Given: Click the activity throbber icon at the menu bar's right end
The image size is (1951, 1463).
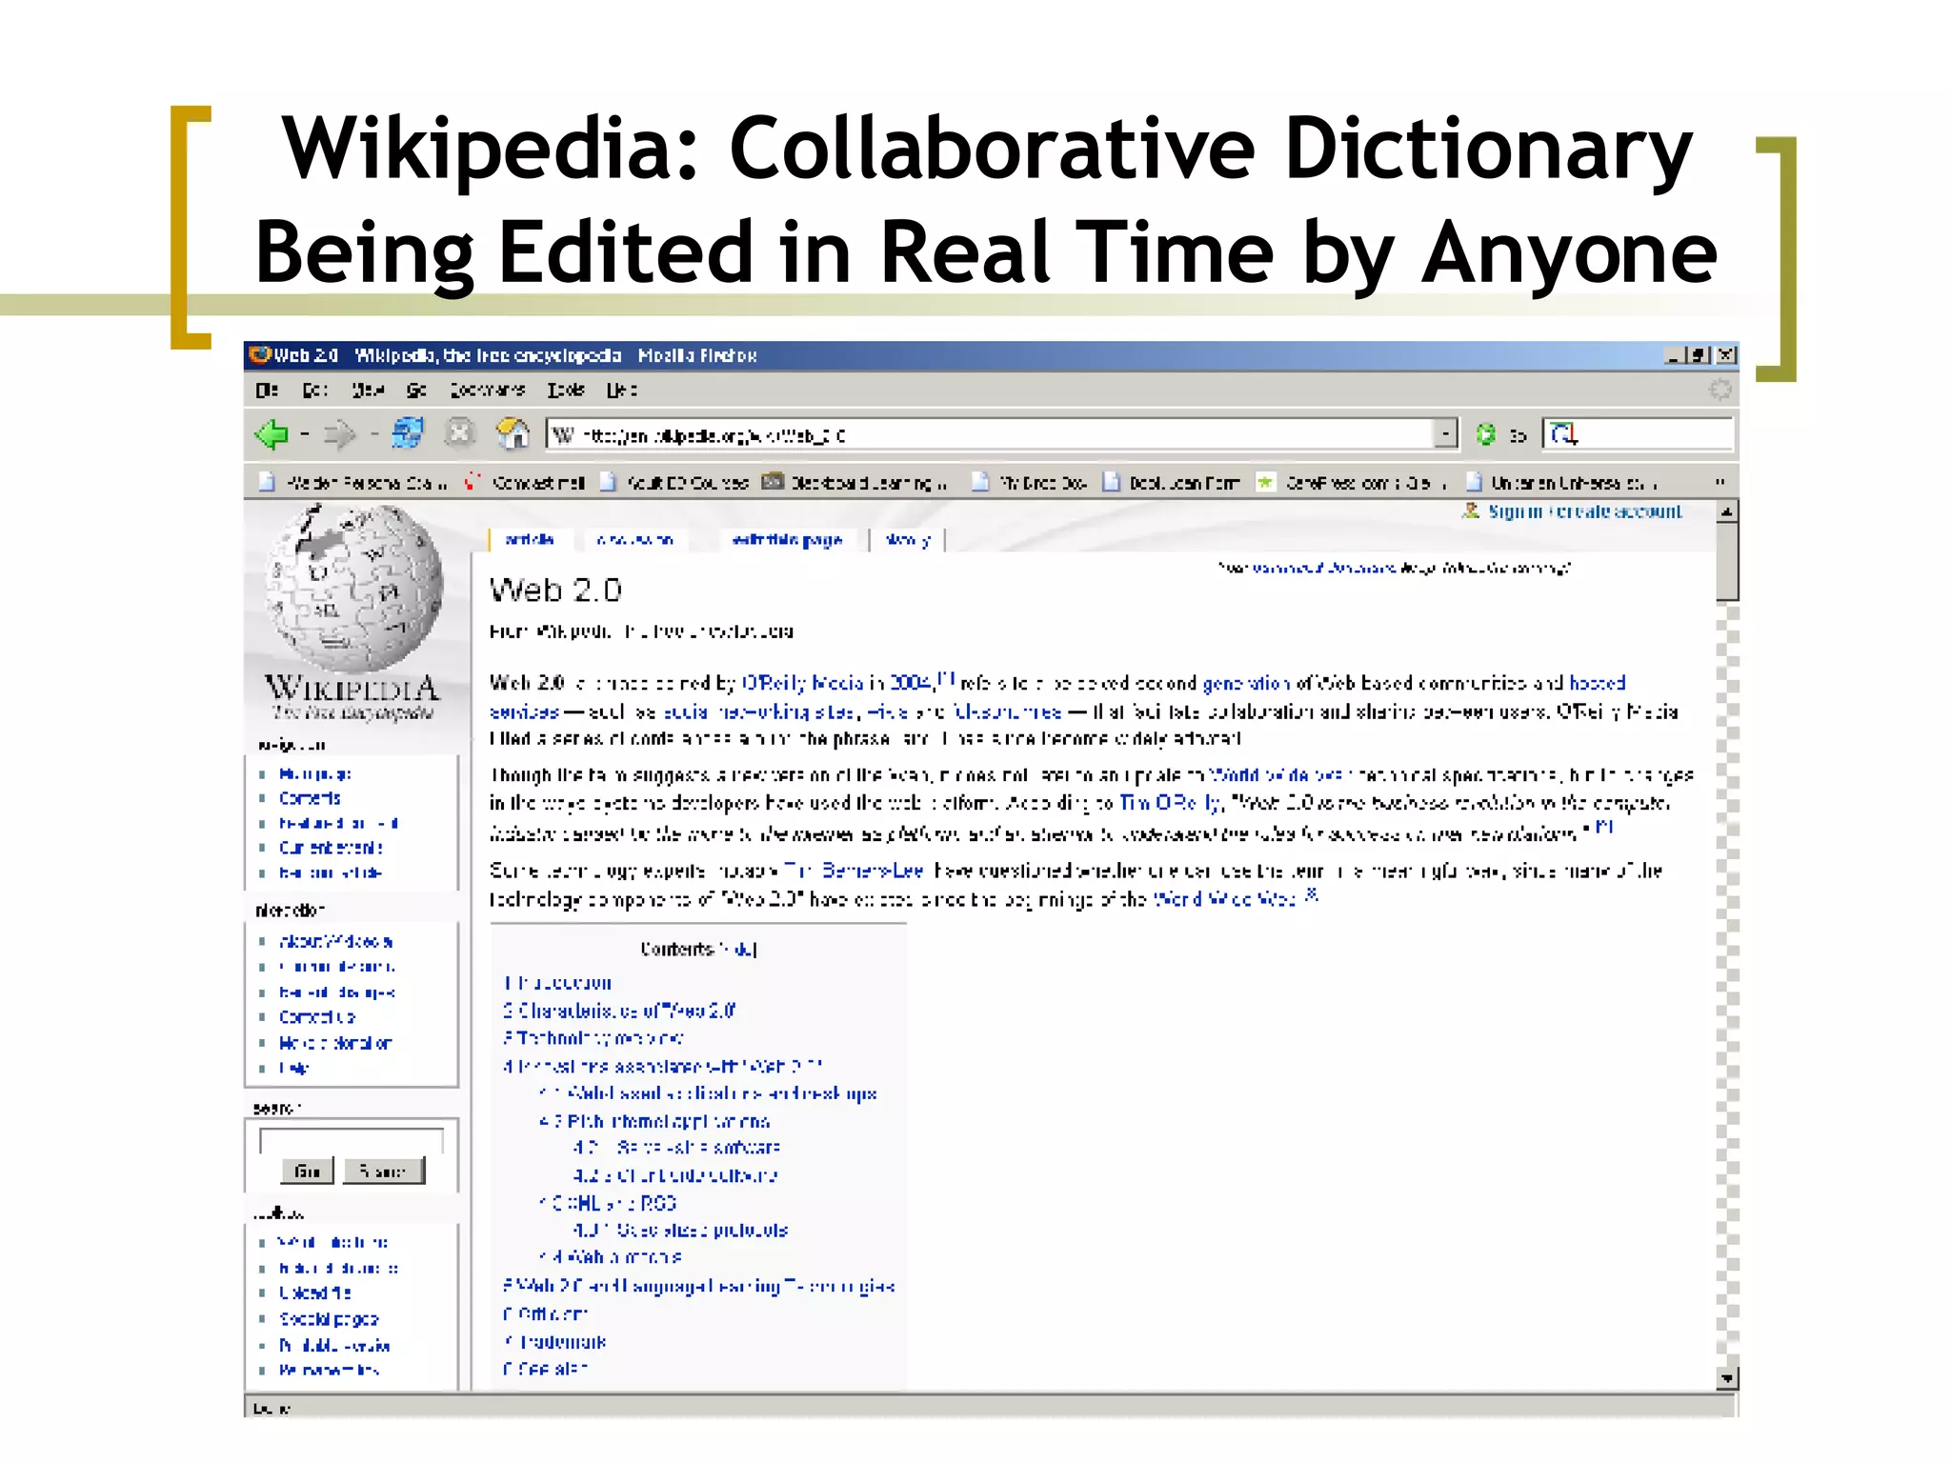Looking at the screenshot, I should point(1720,390).
